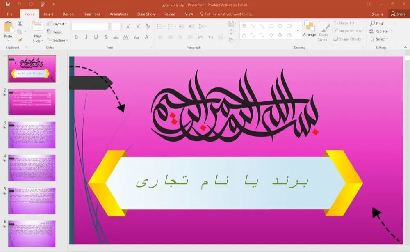Screen dimensions: 410x252
Task: Click the Sign in link
Action: [x=377, y=14]
